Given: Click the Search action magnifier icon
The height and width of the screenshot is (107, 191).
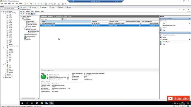Looking at the screenshot, I should point(161,21).
